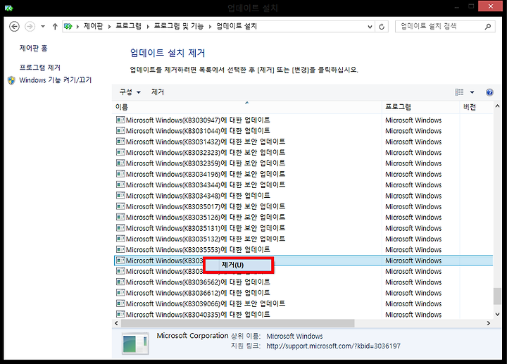Screen dimensions: 507x364
Task: Select the KB3039066 security update row
Action: (303, 303)
